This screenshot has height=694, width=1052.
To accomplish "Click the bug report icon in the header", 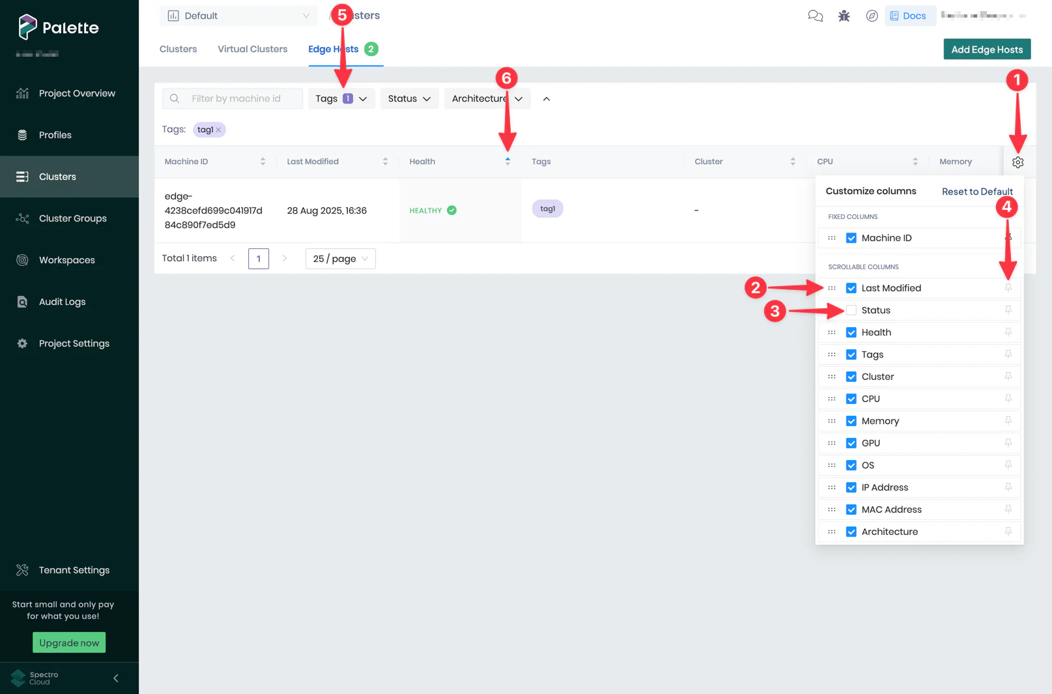I will click(x=844, y=15).
